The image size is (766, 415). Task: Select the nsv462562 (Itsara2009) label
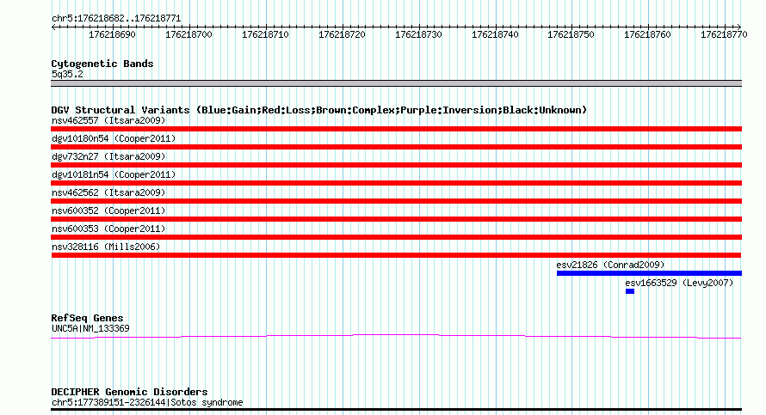pos(108,192)
